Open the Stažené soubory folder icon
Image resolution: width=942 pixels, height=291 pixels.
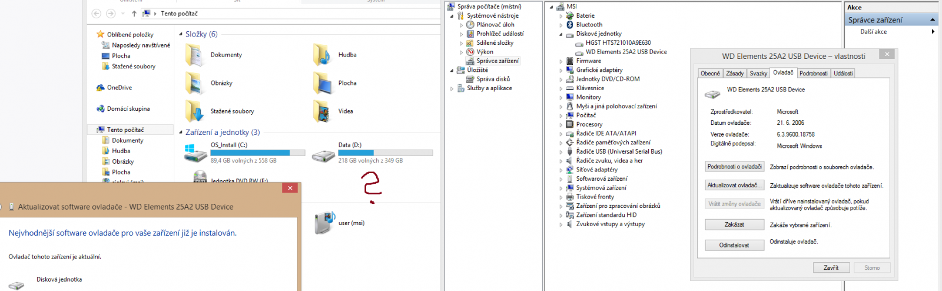click(194, 111)
